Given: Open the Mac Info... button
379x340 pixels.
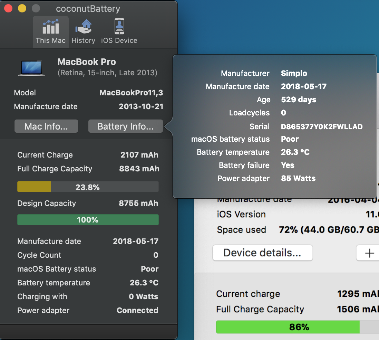Looking at the screenshot, I should (46, 126).
